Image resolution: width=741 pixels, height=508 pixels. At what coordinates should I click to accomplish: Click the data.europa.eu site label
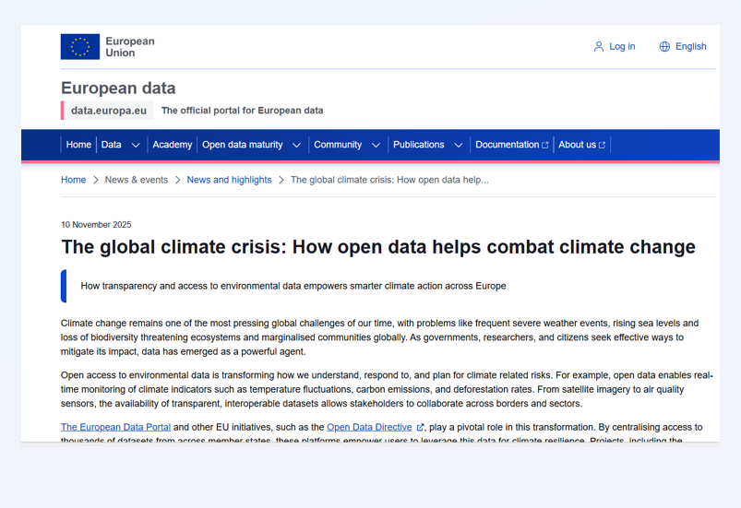(108, 111)
